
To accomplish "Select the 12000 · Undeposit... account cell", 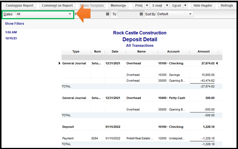I will 171,138.
